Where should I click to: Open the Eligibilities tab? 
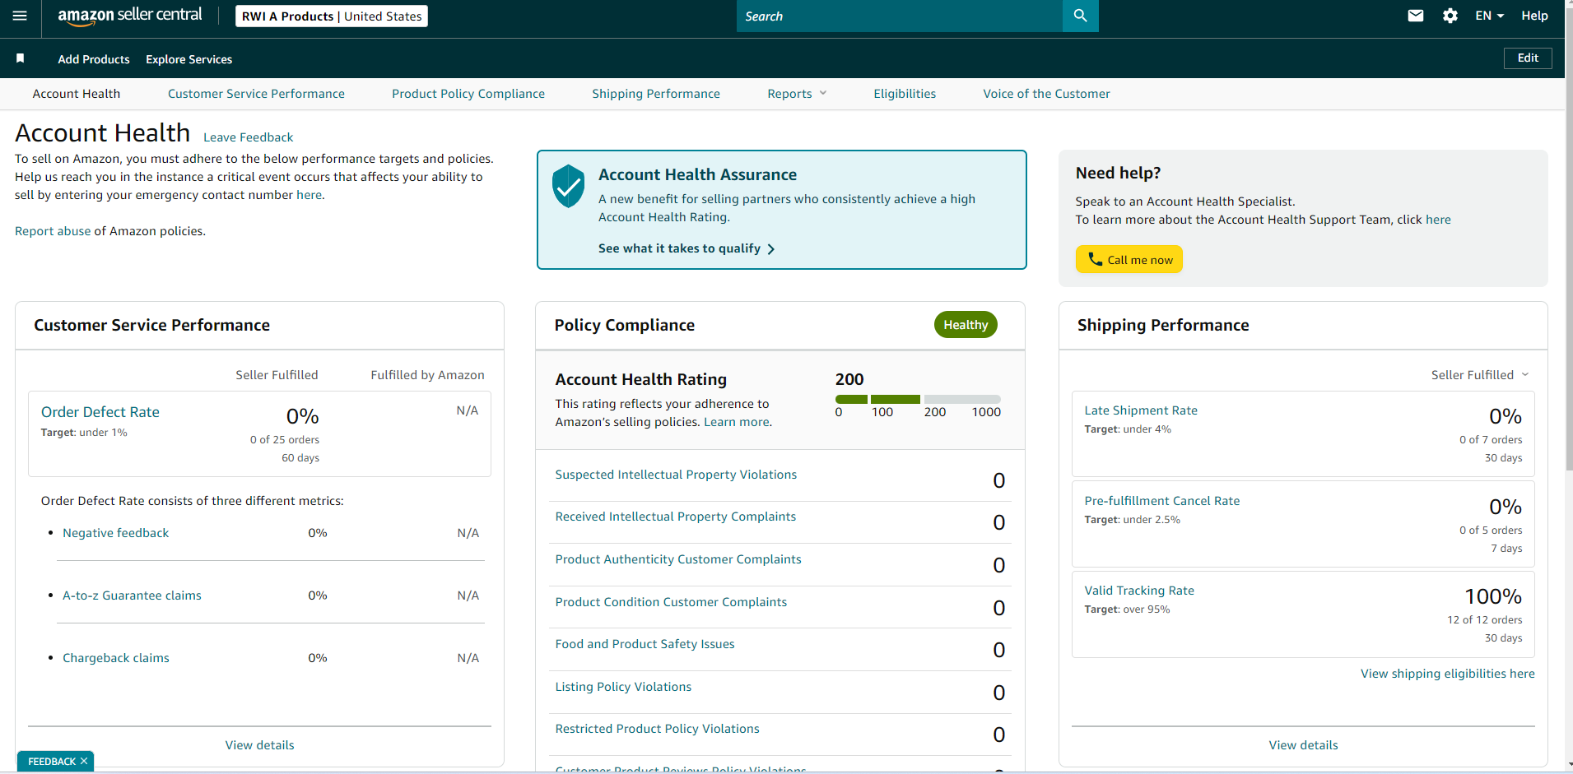pos(905,94)
